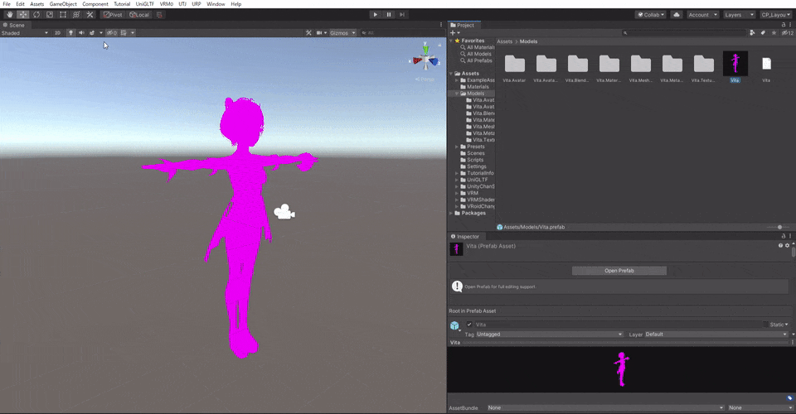
Task: Click the grid snapping icon beside Local
Action: click(159, 15)
